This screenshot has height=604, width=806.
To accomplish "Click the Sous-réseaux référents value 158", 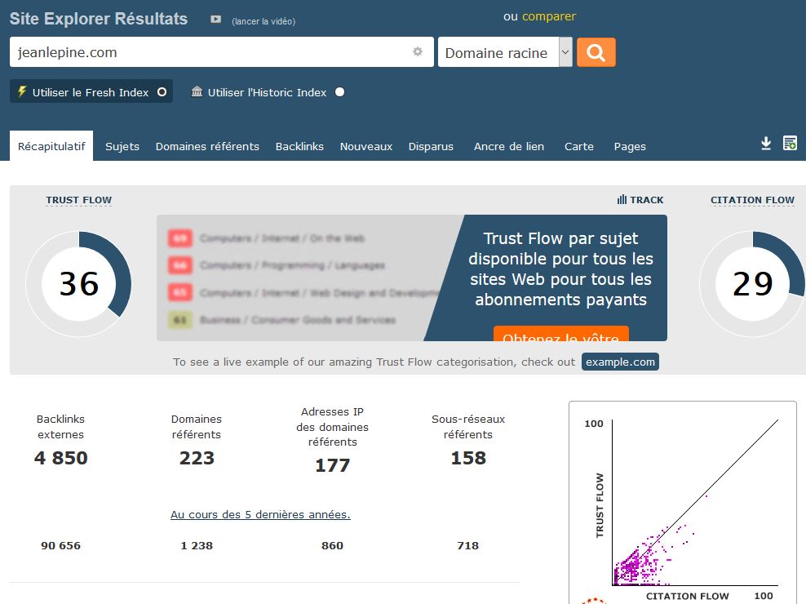I will click(x=467, y=458).
